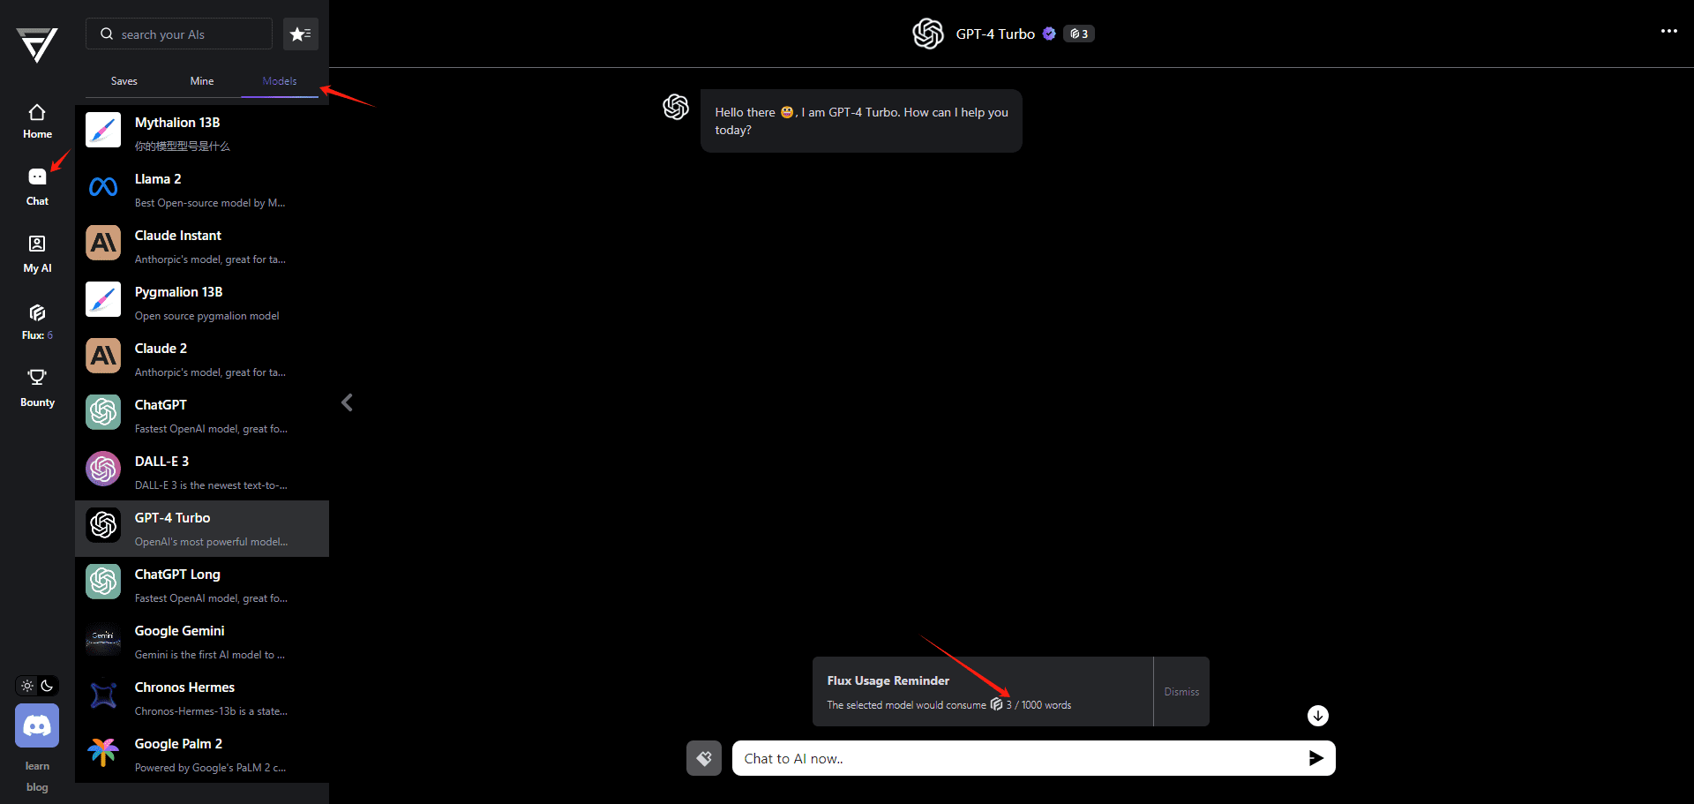Open the blog link
This screenshot has width=1694, height=804.
37,787
